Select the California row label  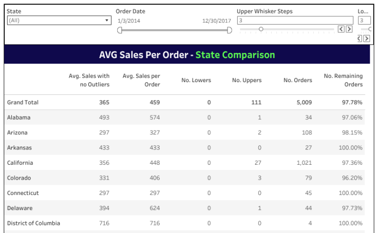(x=20, y=163)
